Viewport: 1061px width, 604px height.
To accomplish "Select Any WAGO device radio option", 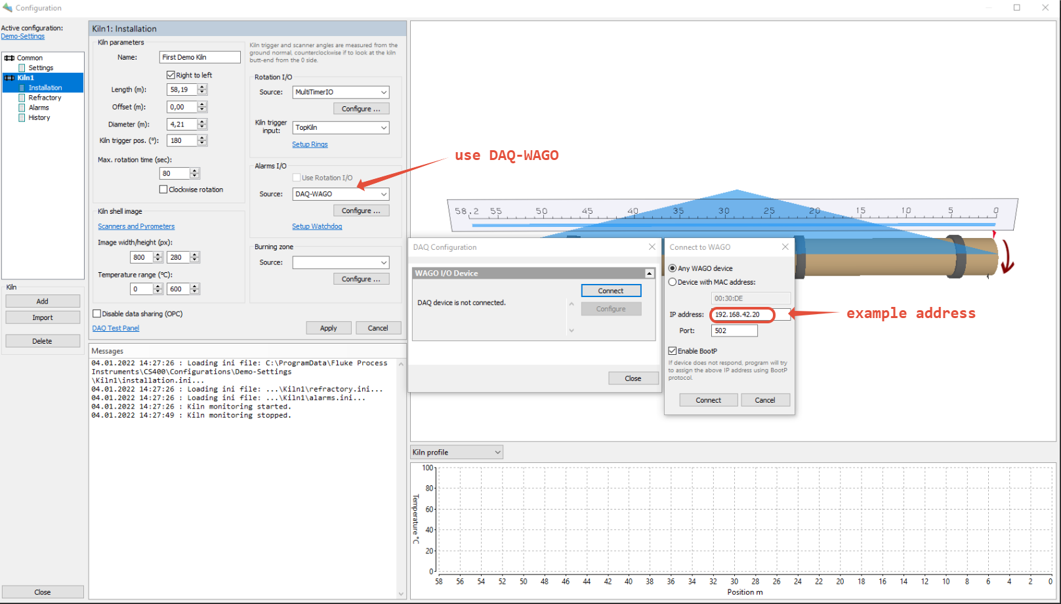I will coord(673,268).
